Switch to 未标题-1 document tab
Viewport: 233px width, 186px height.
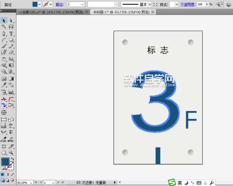pos(121,12)
